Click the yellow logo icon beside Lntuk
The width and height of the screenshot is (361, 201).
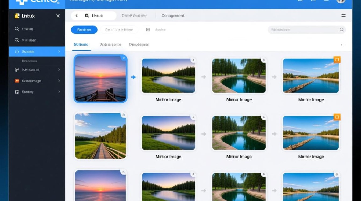(x=17, y=16)
